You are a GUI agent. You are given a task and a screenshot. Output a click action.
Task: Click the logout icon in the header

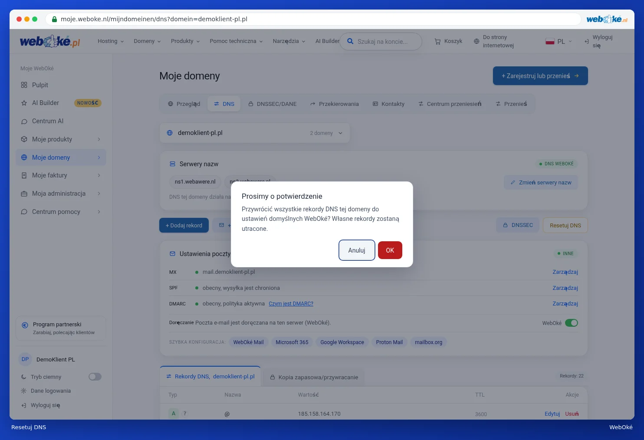click(x=587, y=41)
